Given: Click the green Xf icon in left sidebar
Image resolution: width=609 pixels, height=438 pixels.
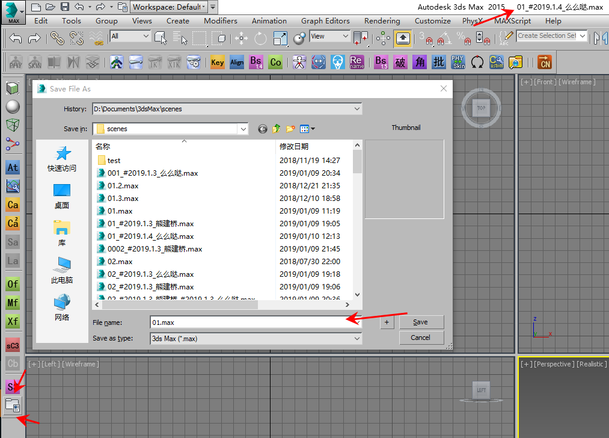Looking at the screenshot, I should (13, 321).
